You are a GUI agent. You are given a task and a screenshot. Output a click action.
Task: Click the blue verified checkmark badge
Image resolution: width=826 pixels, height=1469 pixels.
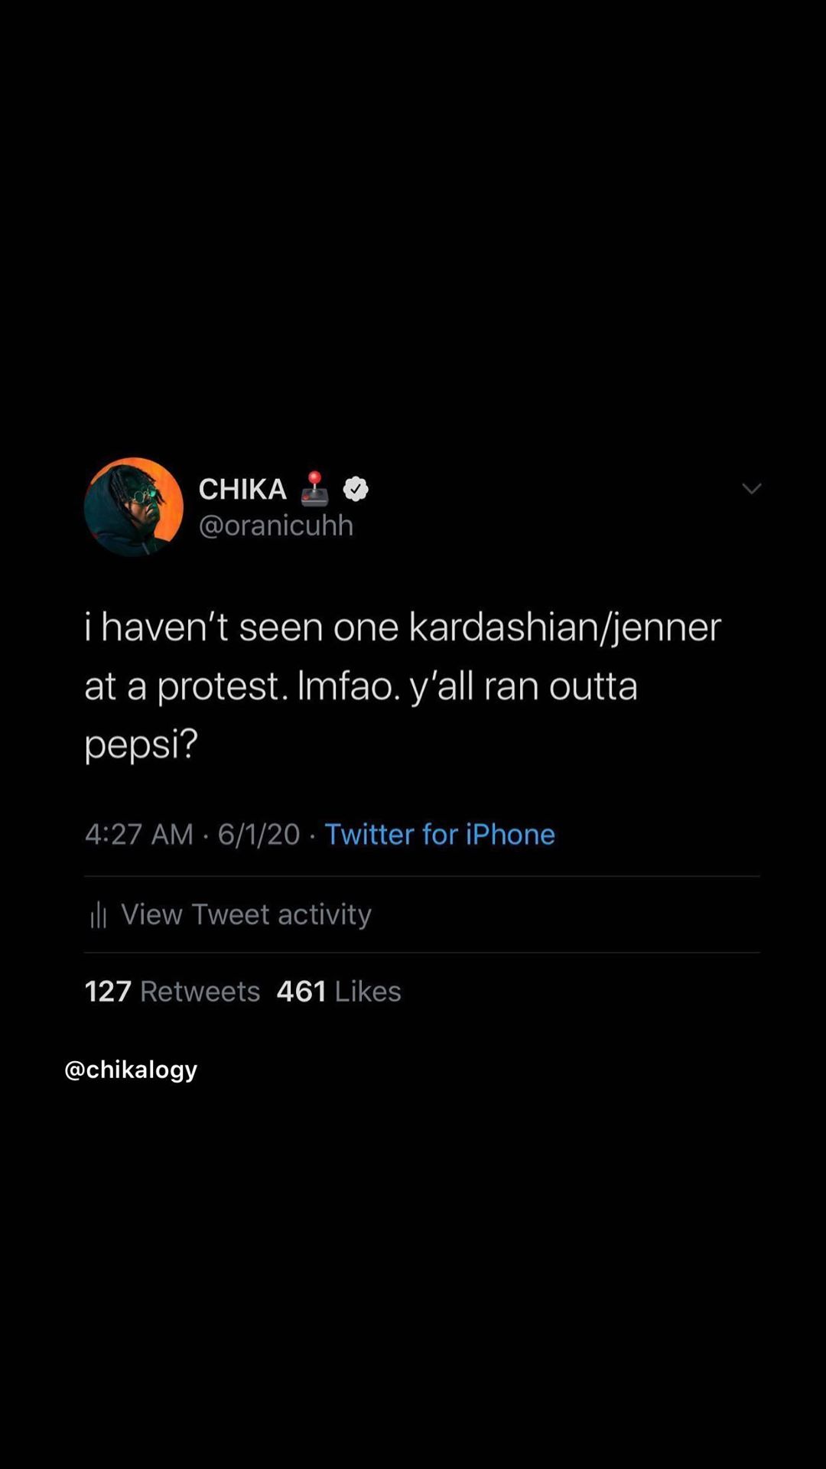(x=356, y=489)
